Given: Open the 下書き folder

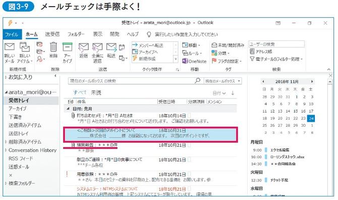Looking at the screenshot, I should pos(15,117).
